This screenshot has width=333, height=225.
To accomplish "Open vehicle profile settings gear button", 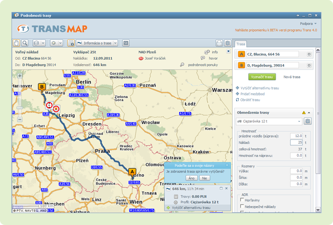I will click(308, 121).
